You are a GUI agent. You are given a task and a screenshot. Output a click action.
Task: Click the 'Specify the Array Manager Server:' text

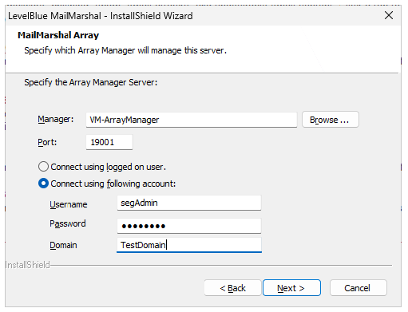click(91, 82)
